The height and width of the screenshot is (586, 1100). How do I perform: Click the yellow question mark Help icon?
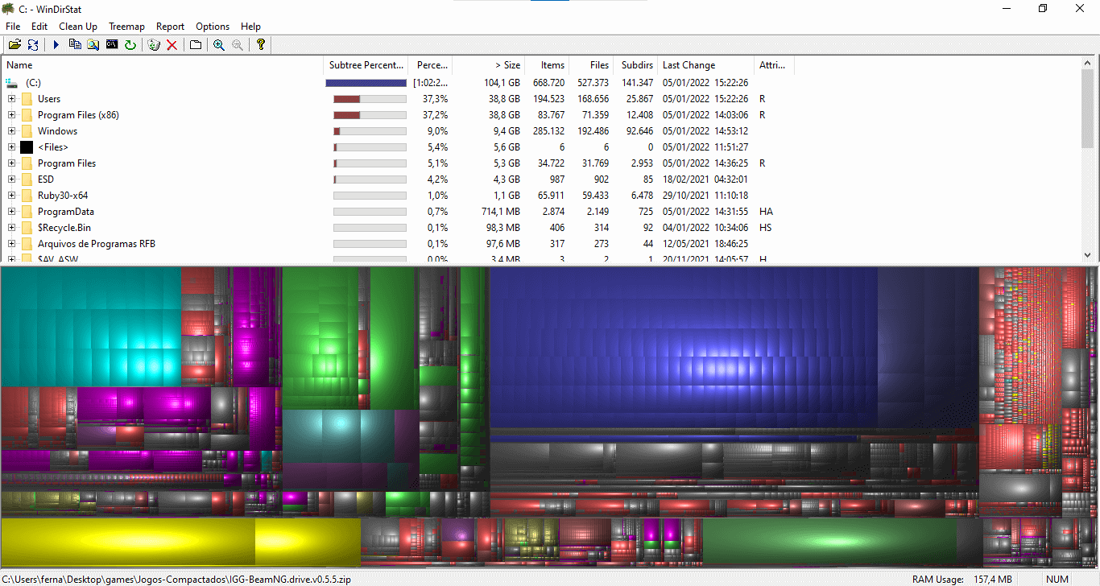click(x=260, y=45)
